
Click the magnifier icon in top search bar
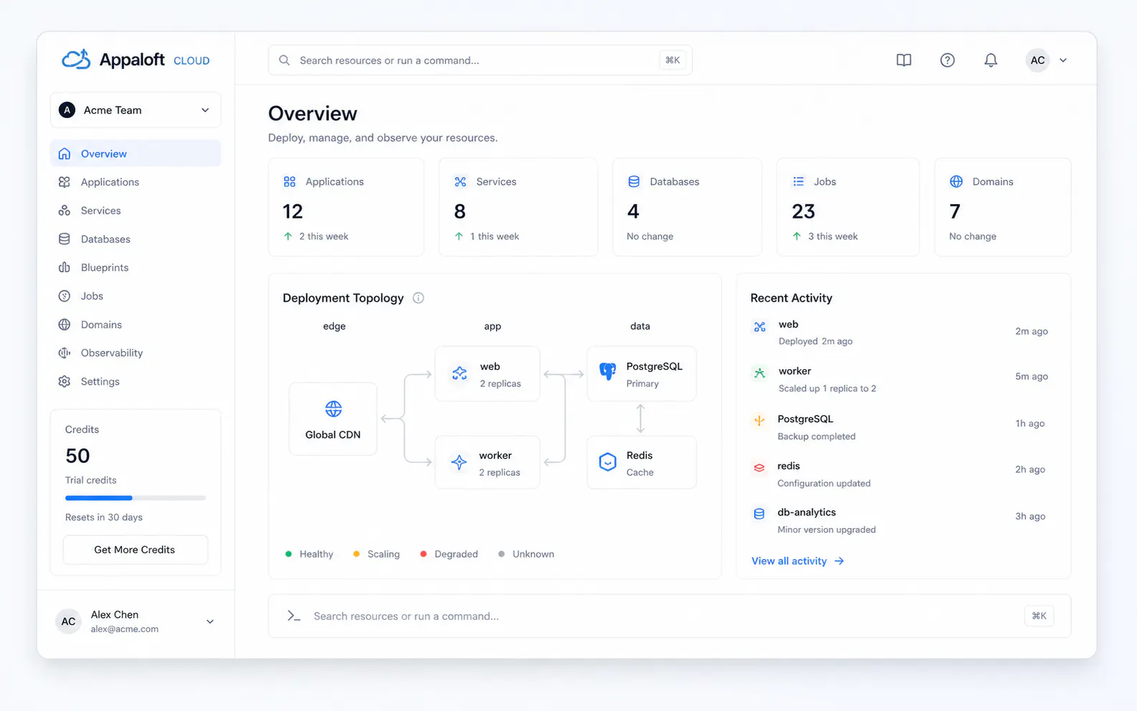point(285,60)
